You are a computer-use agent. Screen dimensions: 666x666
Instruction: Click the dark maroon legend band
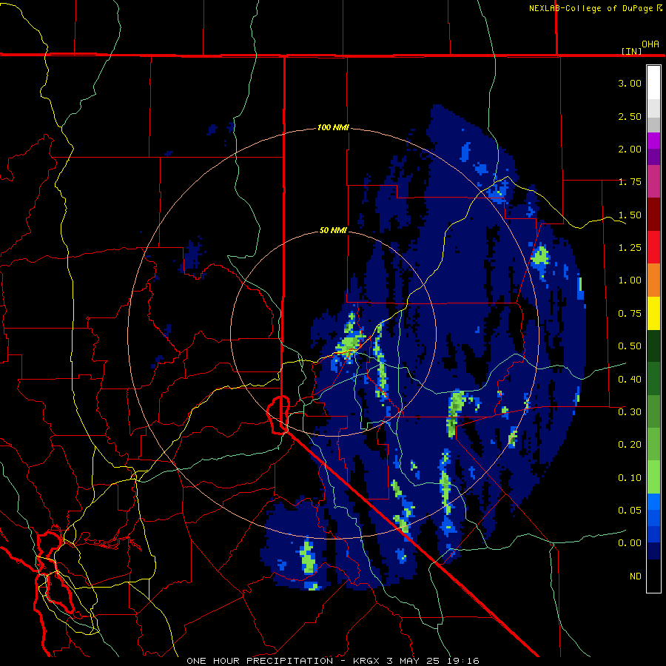pyautogui.click(x=653, y=215)
